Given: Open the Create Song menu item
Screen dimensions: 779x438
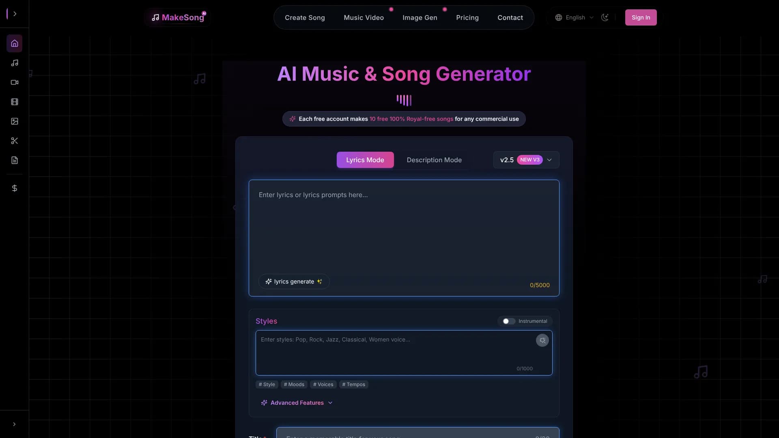Looking at the screenshot, I should pos(305,17).
